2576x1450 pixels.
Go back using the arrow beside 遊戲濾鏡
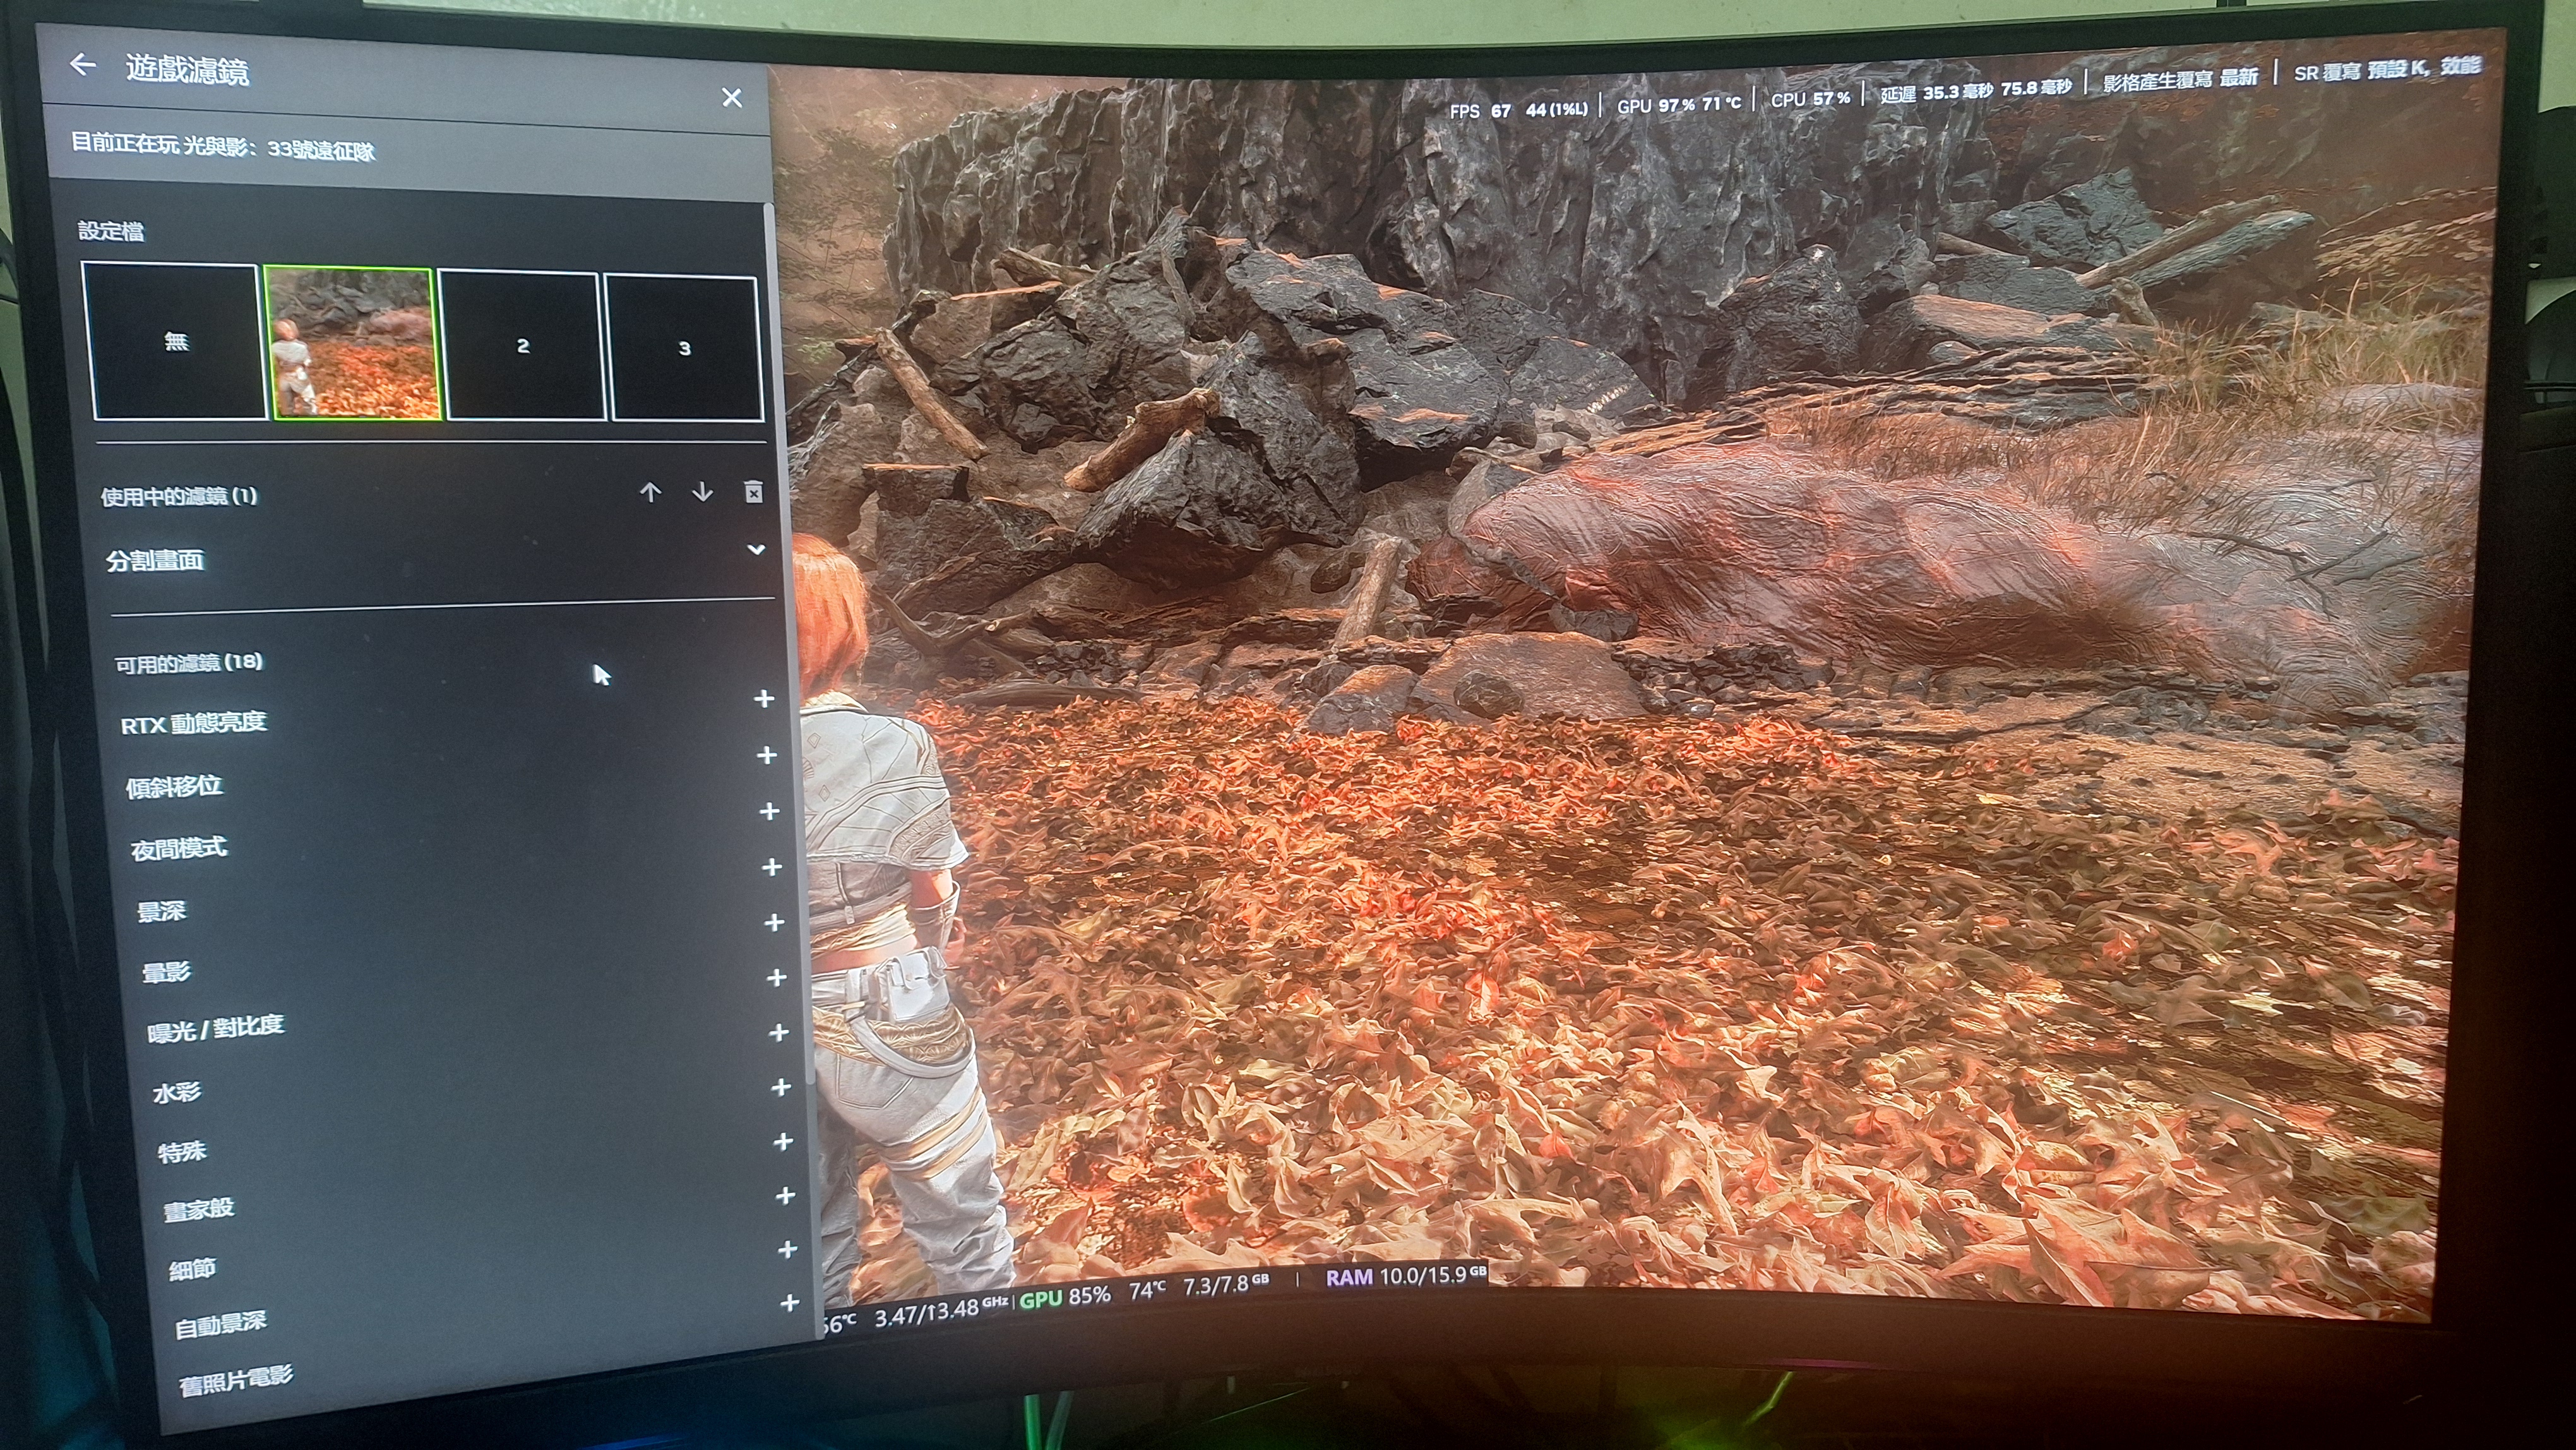coord(83,65)
